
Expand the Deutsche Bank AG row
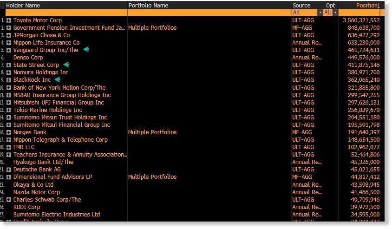[x=9, y=170]
